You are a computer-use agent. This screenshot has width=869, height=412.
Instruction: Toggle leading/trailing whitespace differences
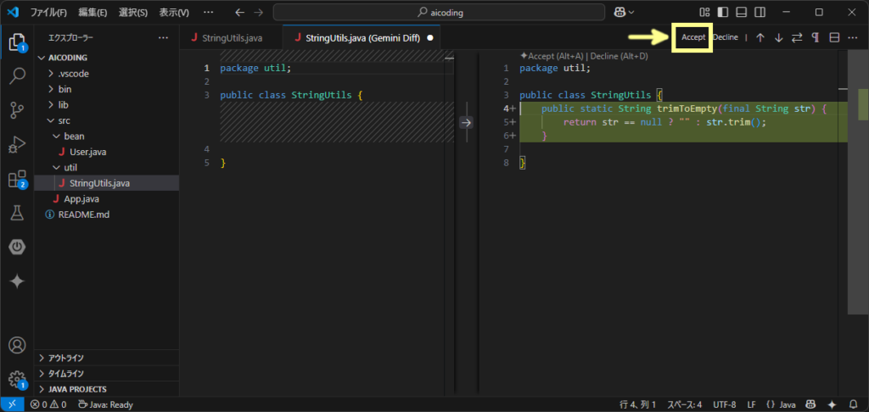816,37
